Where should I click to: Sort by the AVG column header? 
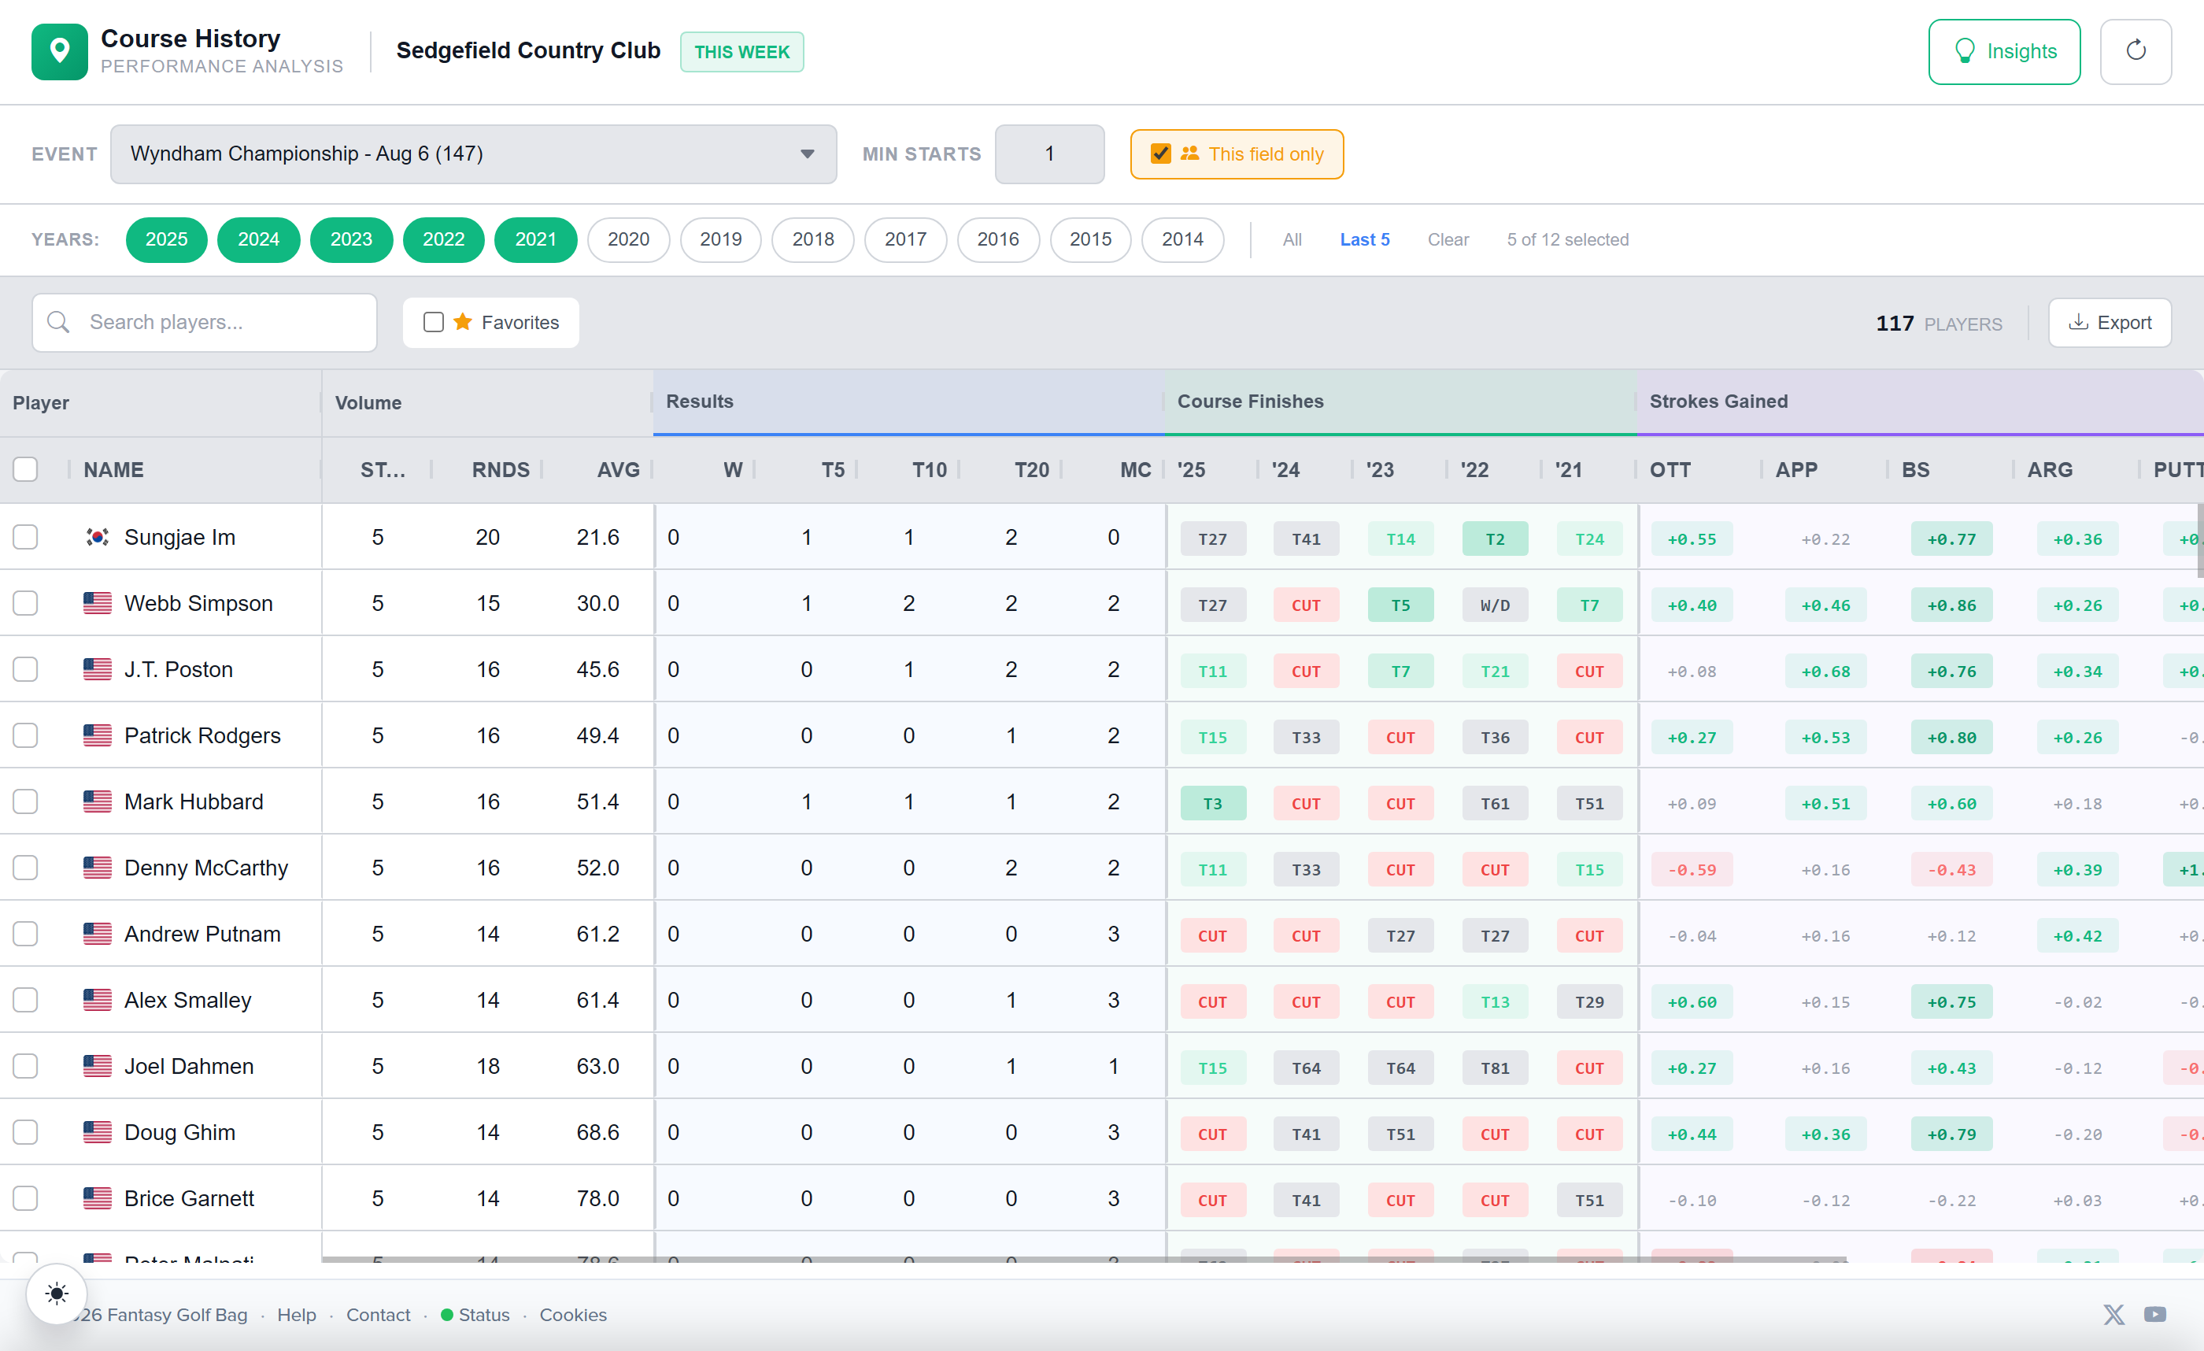click(x=618, y=470)
